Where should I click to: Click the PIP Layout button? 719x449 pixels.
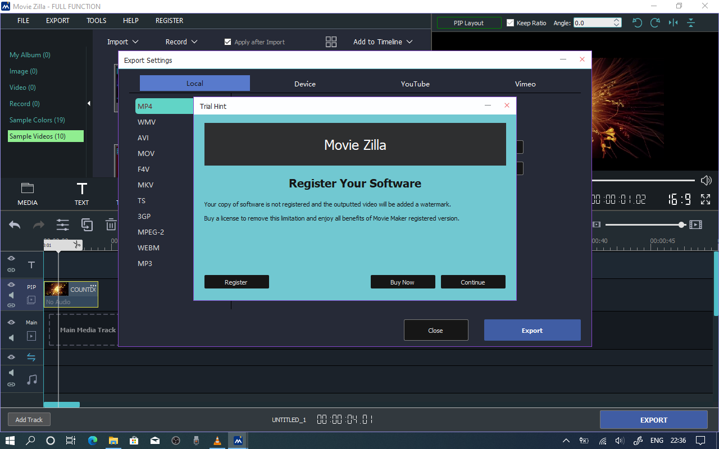pyautogui.click(x=469, y=23)
